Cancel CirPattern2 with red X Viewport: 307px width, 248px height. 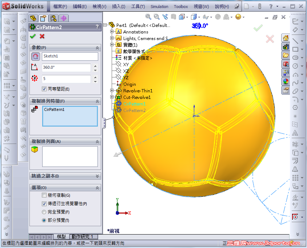42,36
